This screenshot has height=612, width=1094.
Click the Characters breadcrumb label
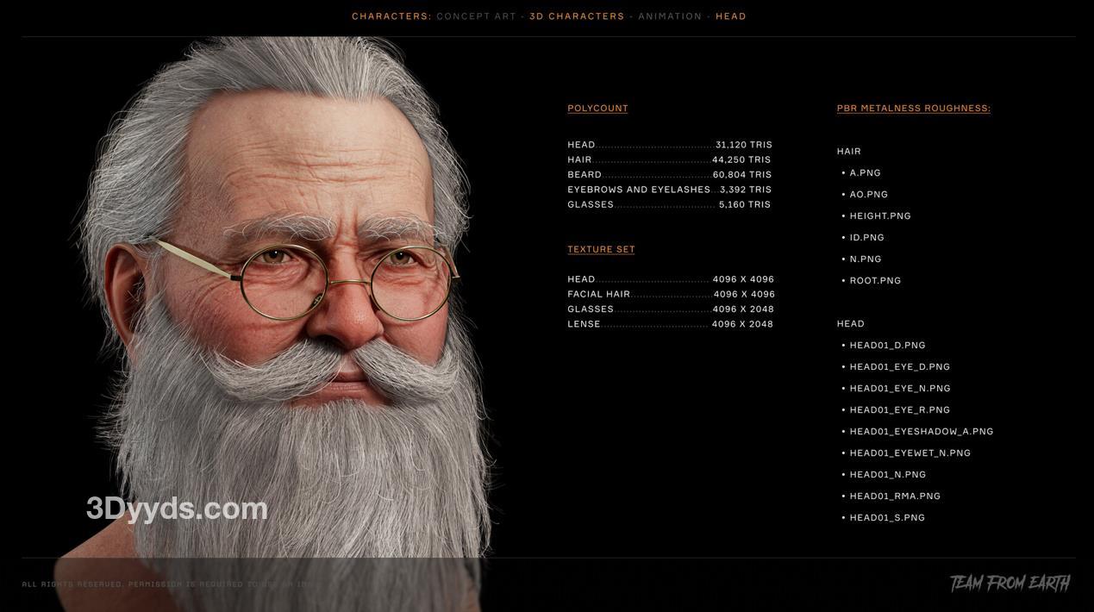point(391,16)
